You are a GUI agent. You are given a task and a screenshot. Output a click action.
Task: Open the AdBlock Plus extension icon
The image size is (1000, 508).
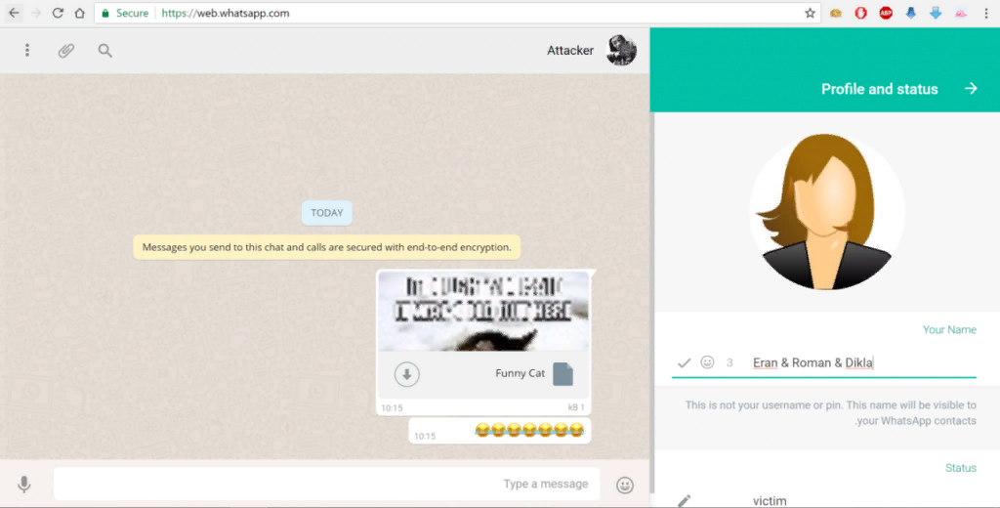point(886,13)
